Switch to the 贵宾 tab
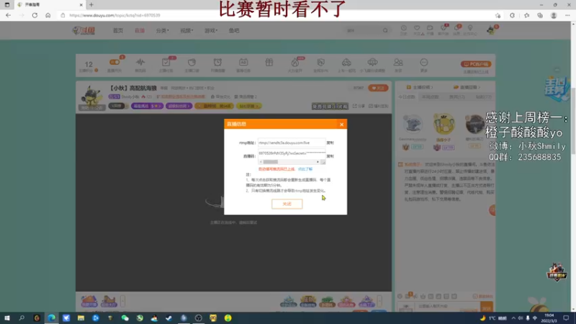This screenshot has height=324, width=576. (x=456, y=97)
